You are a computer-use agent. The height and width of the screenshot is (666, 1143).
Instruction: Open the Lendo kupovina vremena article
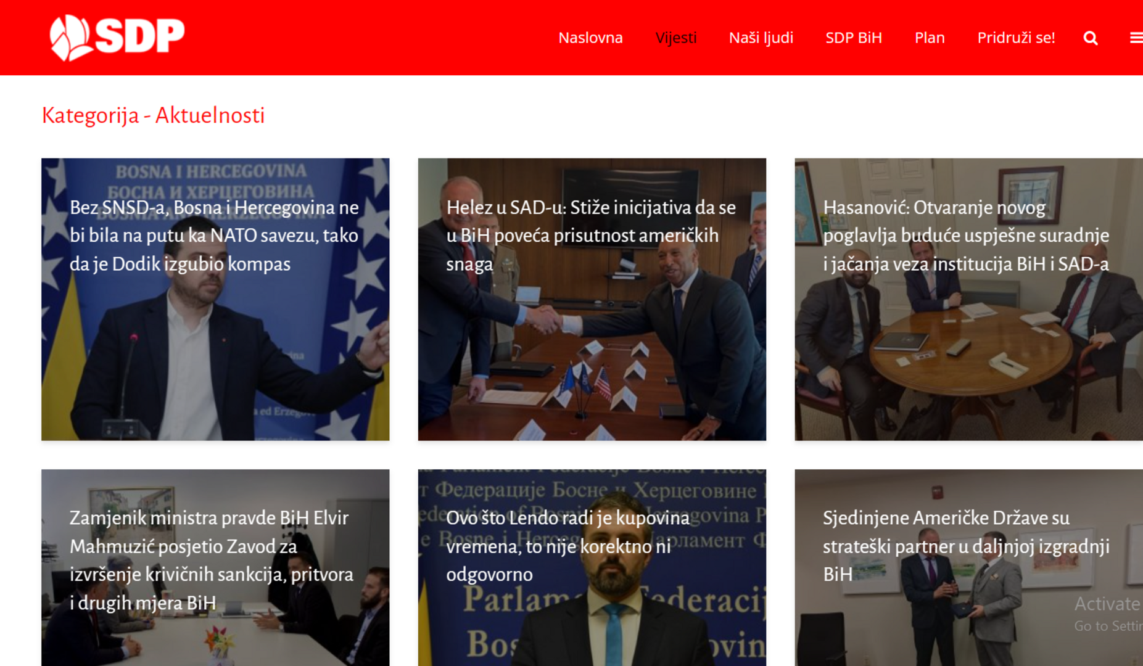[x=567, y=546]
